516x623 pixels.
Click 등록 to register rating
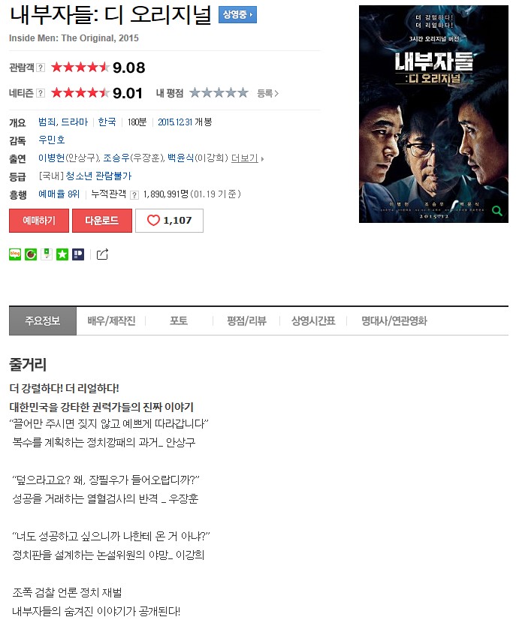pyautogui.click(x=267, y=93)
